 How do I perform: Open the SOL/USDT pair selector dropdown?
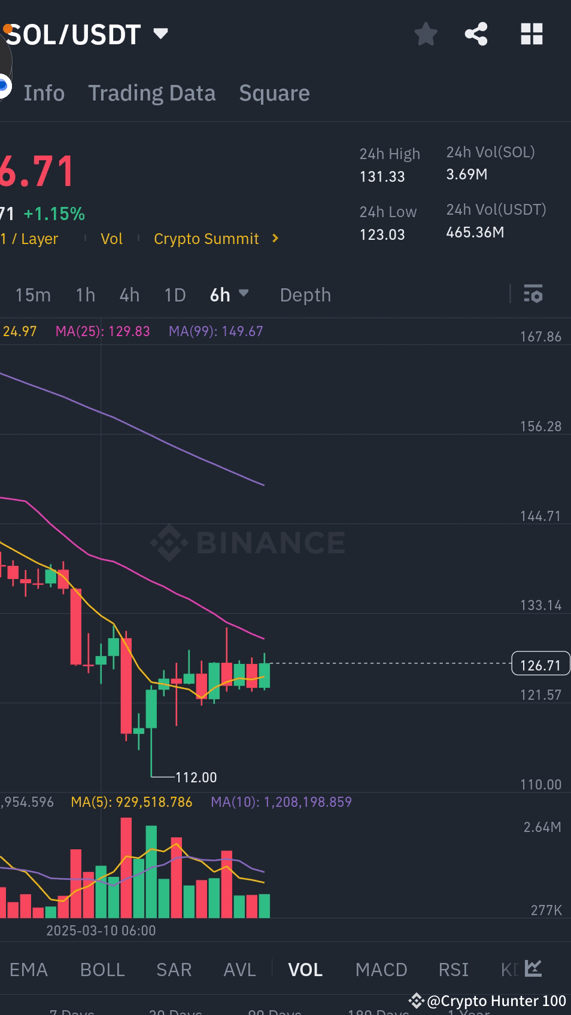[x=160, y=34]
